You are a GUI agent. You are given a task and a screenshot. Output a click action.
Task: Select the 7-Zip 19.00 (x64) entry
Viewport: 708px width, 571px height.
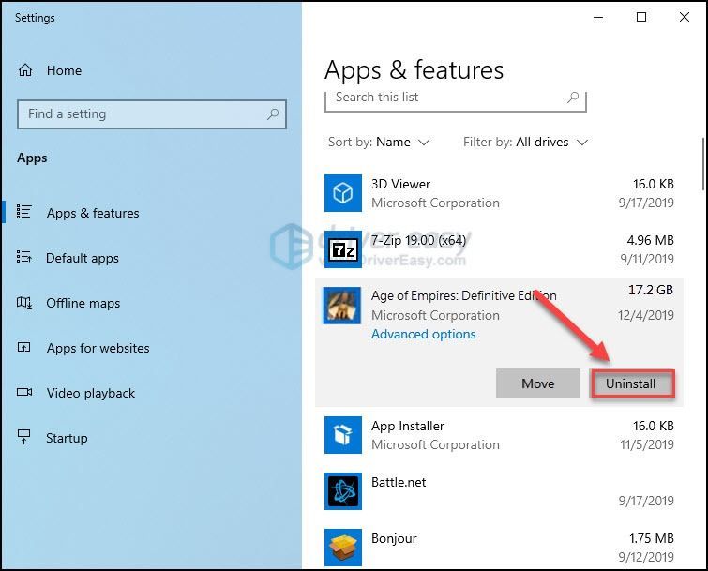click(x=418, y=240)
